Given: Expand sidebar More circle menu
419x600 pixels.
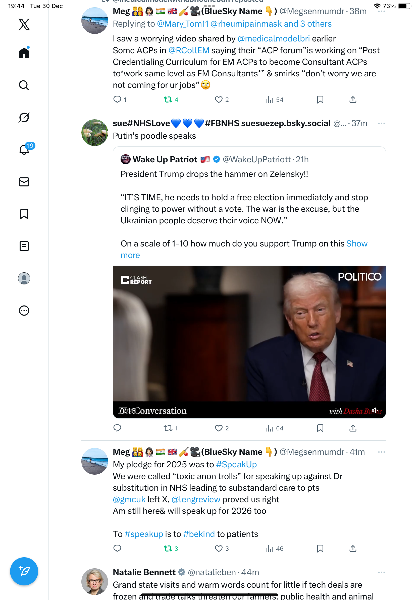Looking at the screenshot, I should click(24, 311).
